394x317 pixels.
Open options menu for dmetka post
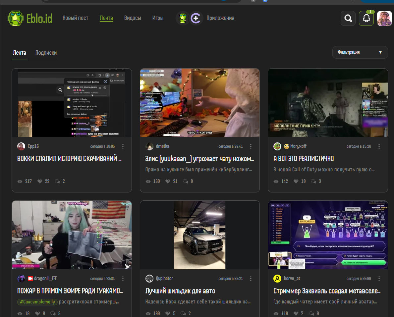[251, 146]
